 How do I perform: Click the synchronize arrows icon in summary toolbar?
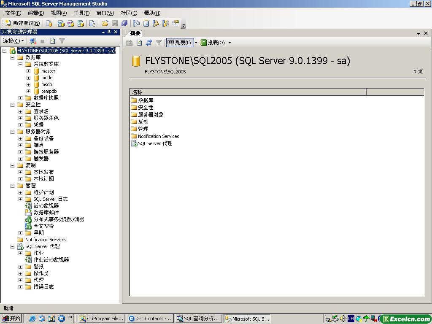149,43
